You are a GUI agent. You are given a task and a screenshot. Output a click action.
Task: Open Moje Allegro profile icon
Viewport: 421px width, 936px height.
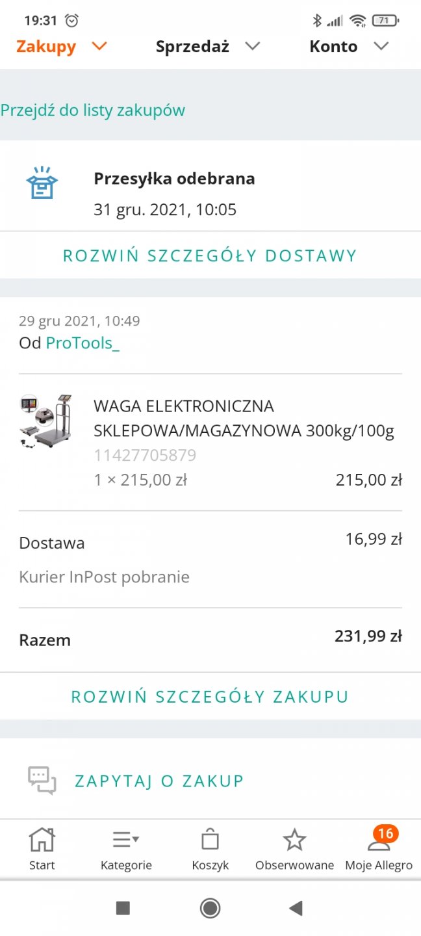[x=378, y=842]
